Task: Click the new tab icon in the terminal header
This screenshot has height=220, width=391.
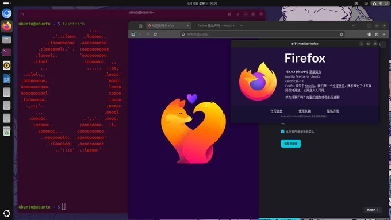Action: (22, 14)
